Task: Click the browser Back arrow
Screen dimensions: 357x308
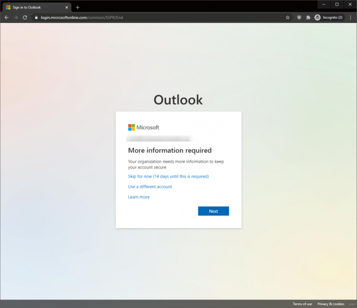Action: (x=7, y=18)
